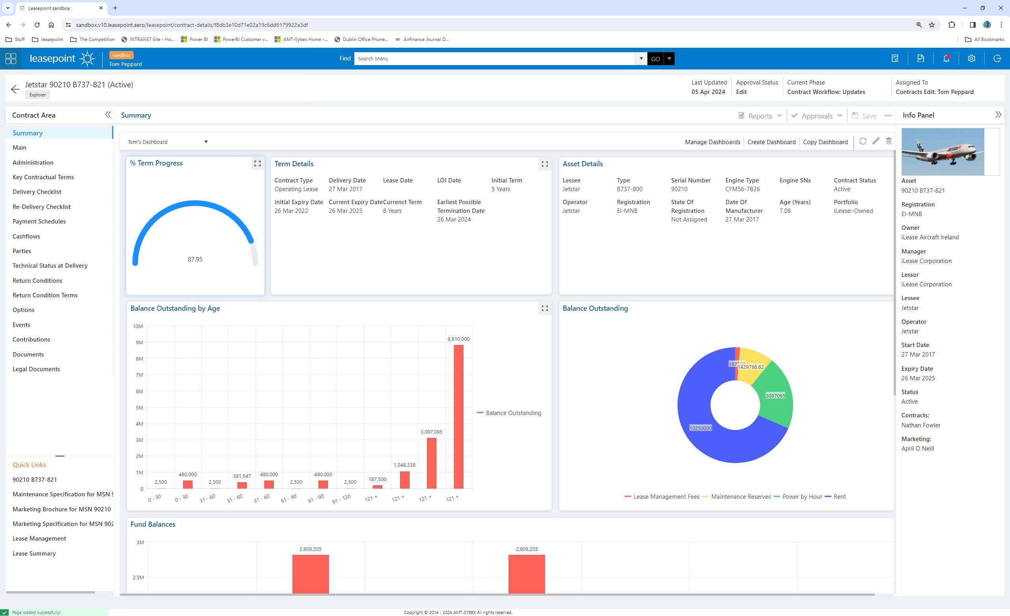Delete the dashboard with trash icon

point(888,141)
